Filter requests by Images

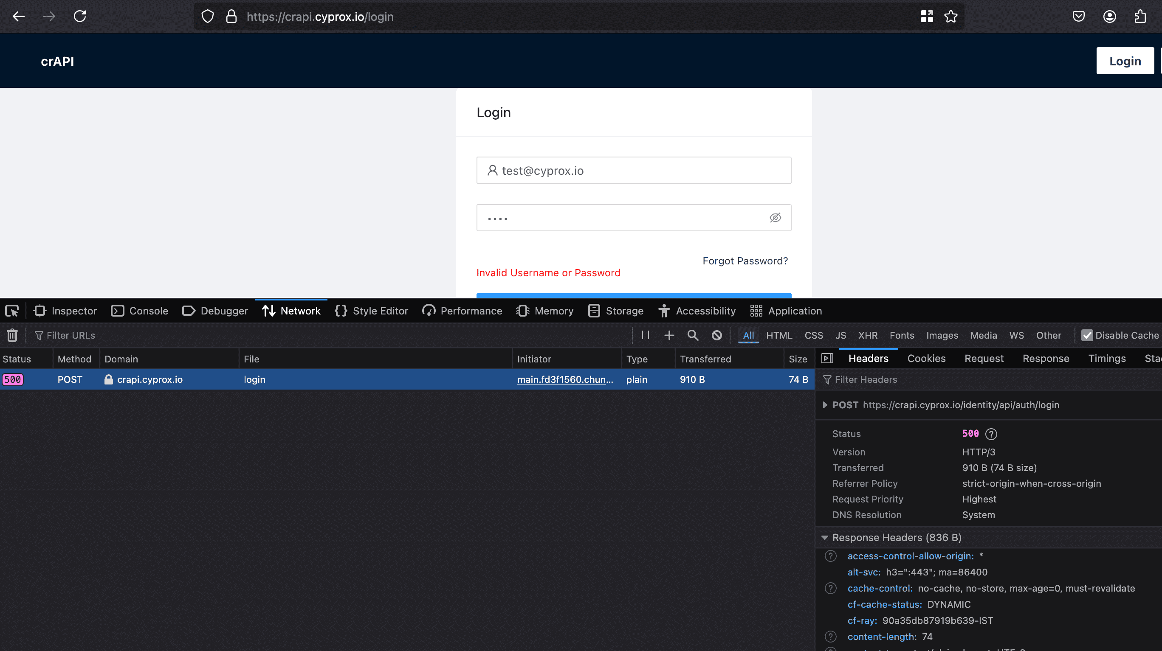click(942, 335)
